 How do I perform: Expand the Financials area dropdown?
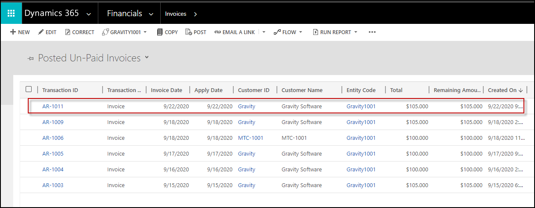[x=151, y=14]
